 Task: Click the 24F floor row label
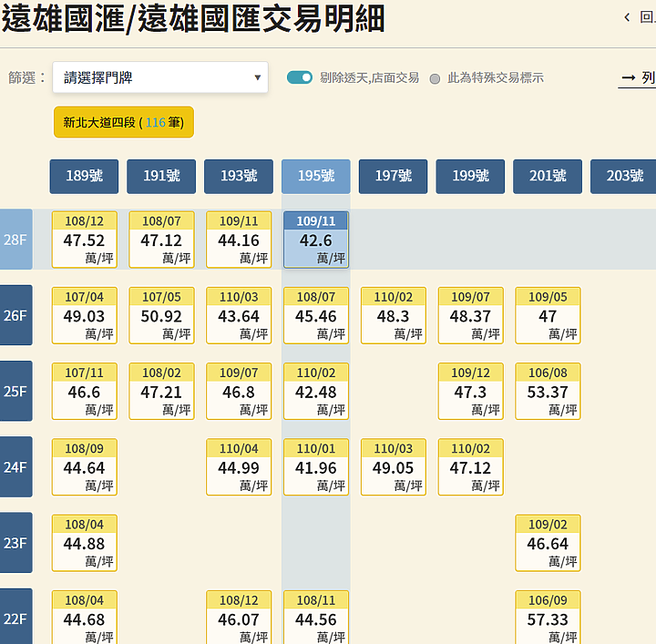15,466
